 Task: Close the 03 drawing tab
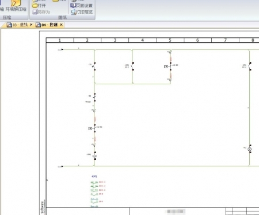[31, 25]
